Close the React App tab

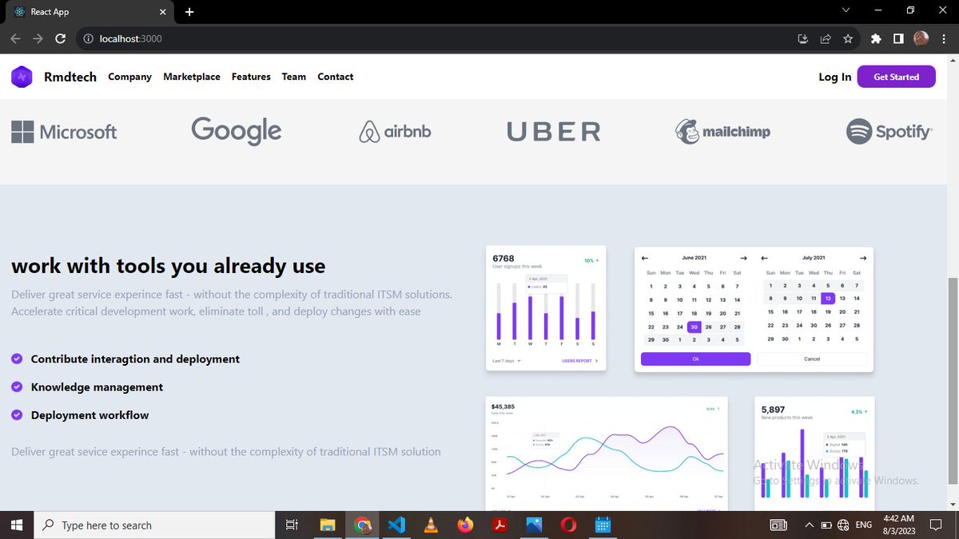pos(162,12)
